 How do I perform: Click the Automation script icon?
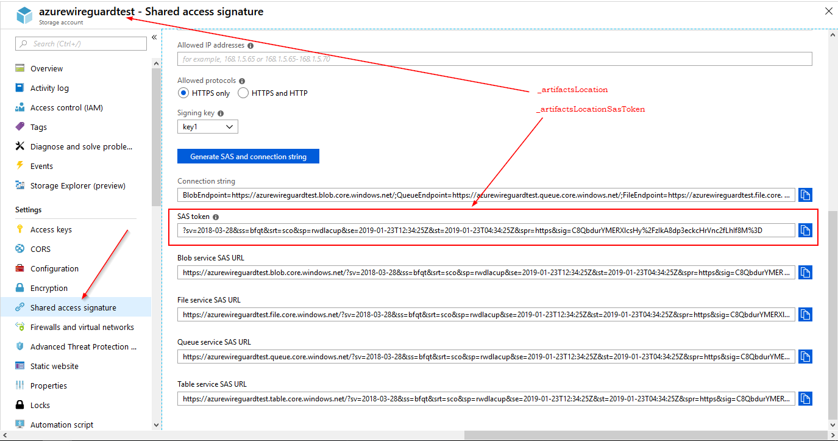20,425
